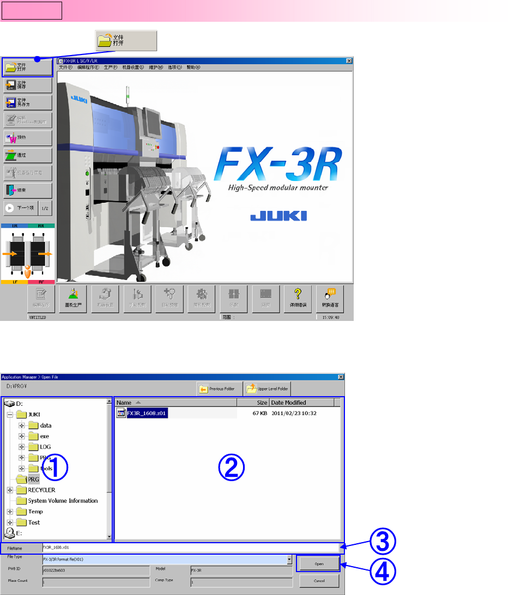Click the FileName input field
The height and width of the screenshot is (595, 521).
pyautogui.click(x=191, y=548)
